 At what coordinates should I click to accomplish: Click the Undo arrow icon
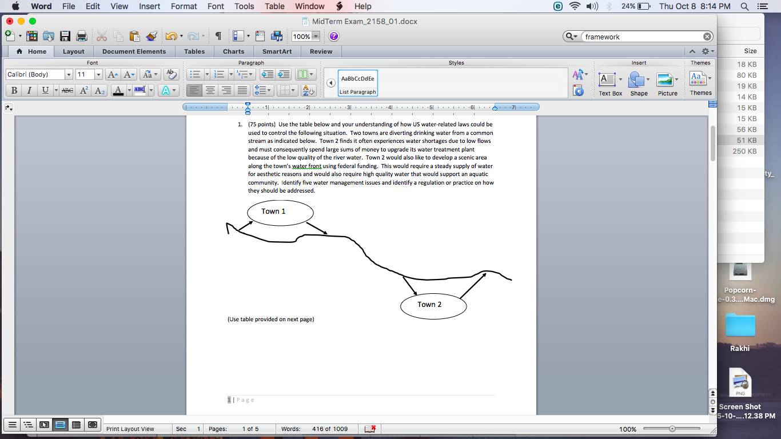coord(171,36)
